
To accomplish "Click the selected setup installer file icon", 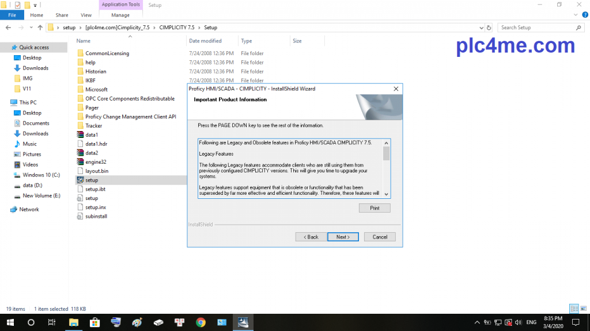I will click(80, 180).
